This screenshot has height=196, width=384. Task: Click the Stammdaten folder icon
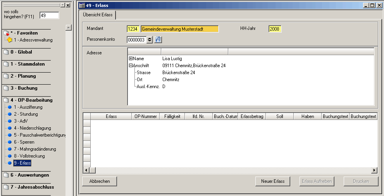pyautogui.click(x=6, y=64)
